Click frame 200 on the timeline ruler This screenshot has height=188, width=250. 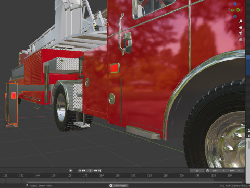pos(133,175)
